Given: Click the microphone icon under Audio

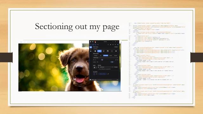Looking at the screenshot, I should (95, 67).
